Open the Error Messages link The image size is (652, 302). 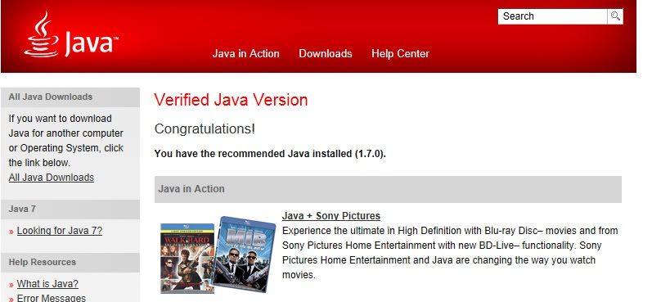click(52, 298)
